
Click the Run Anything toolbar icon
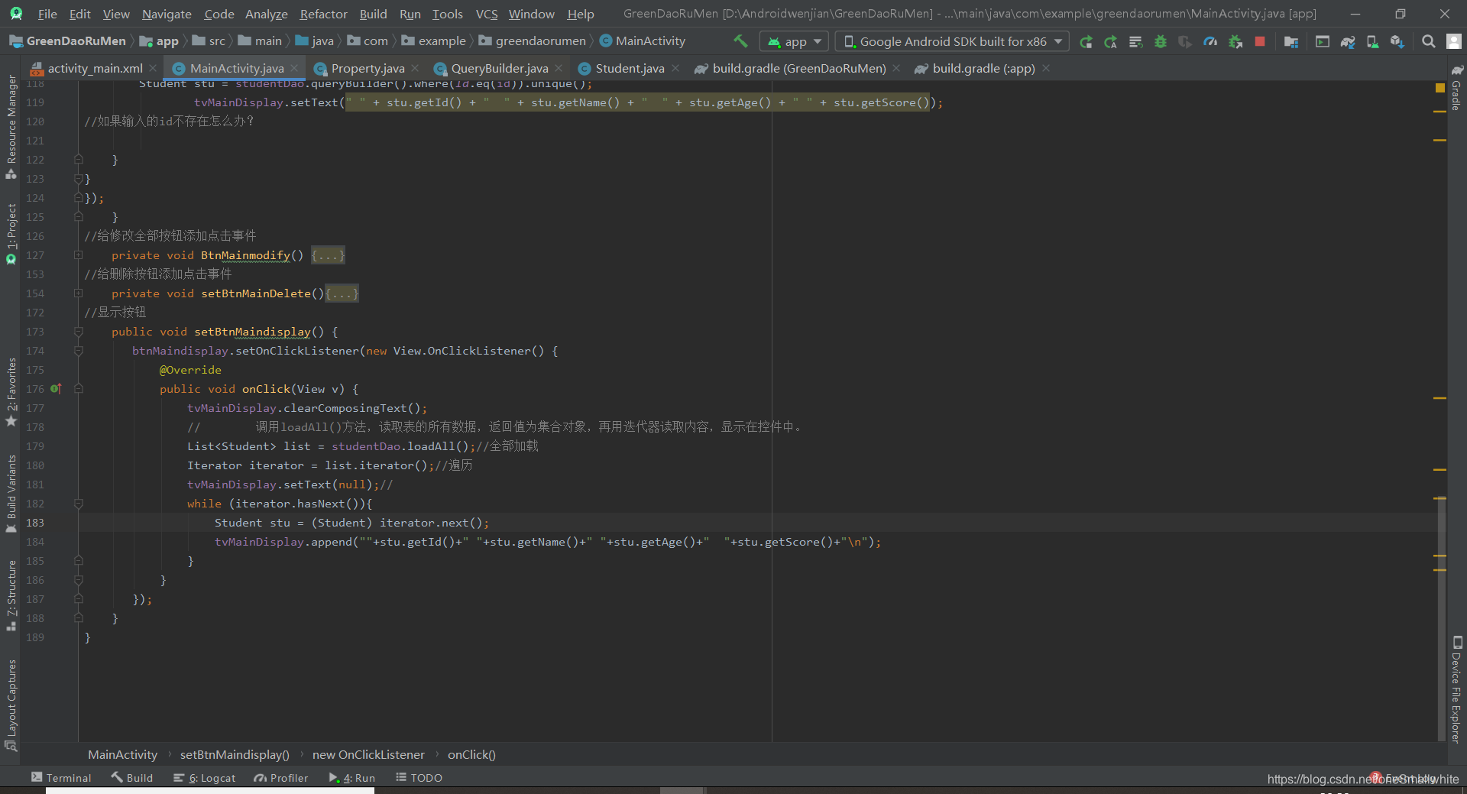click(1323, 41)
